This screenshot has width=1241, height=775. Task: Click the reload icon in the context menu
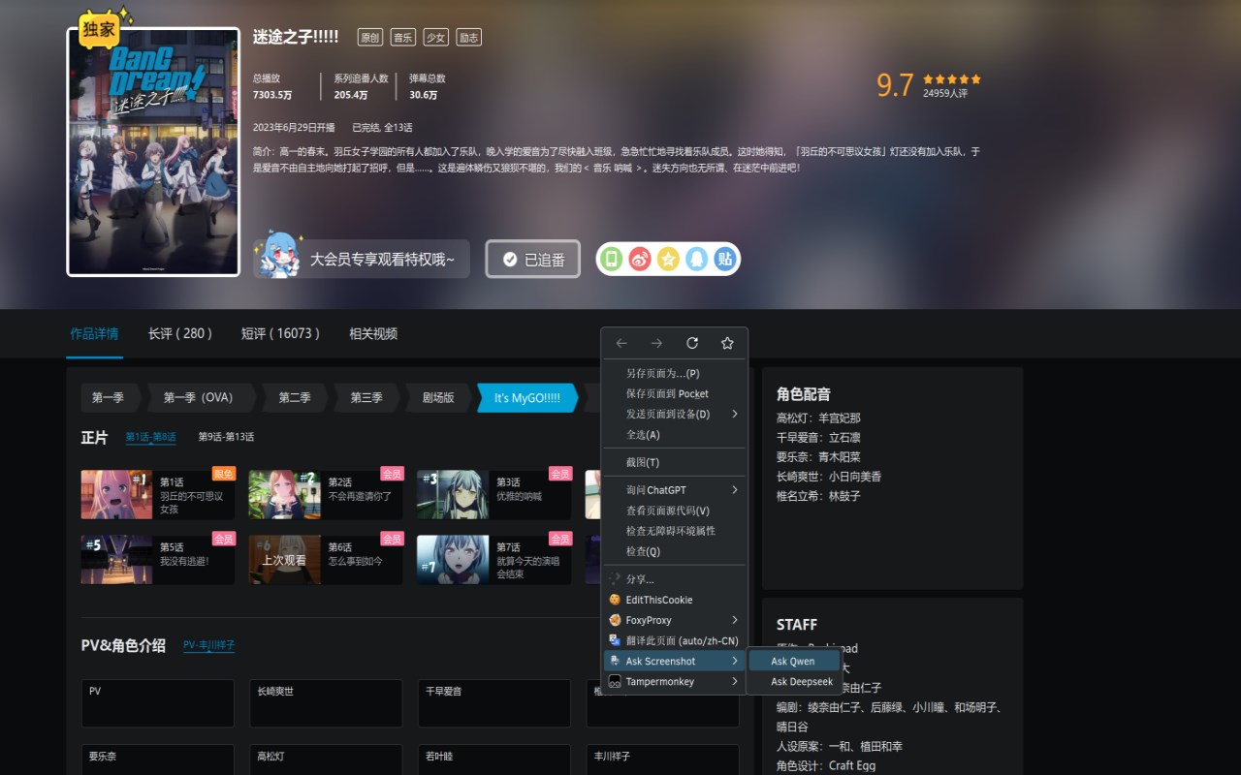(x=692, y=343)
